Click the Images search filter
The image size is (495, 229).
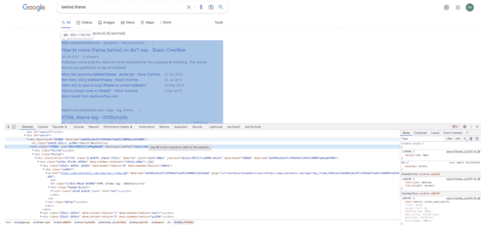tap(106, 22)
